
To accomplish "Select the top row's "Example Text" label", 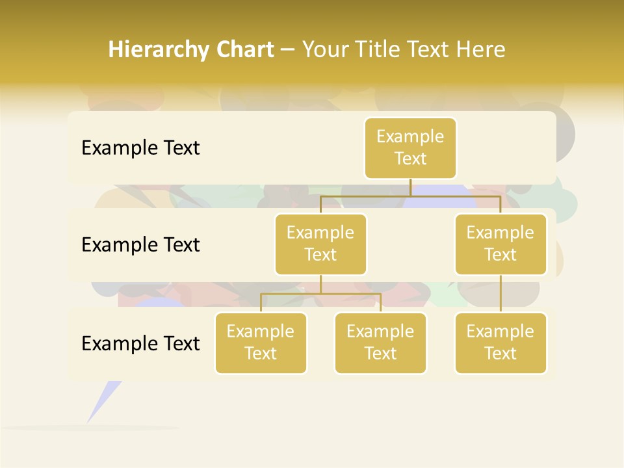I will point(140,148).
